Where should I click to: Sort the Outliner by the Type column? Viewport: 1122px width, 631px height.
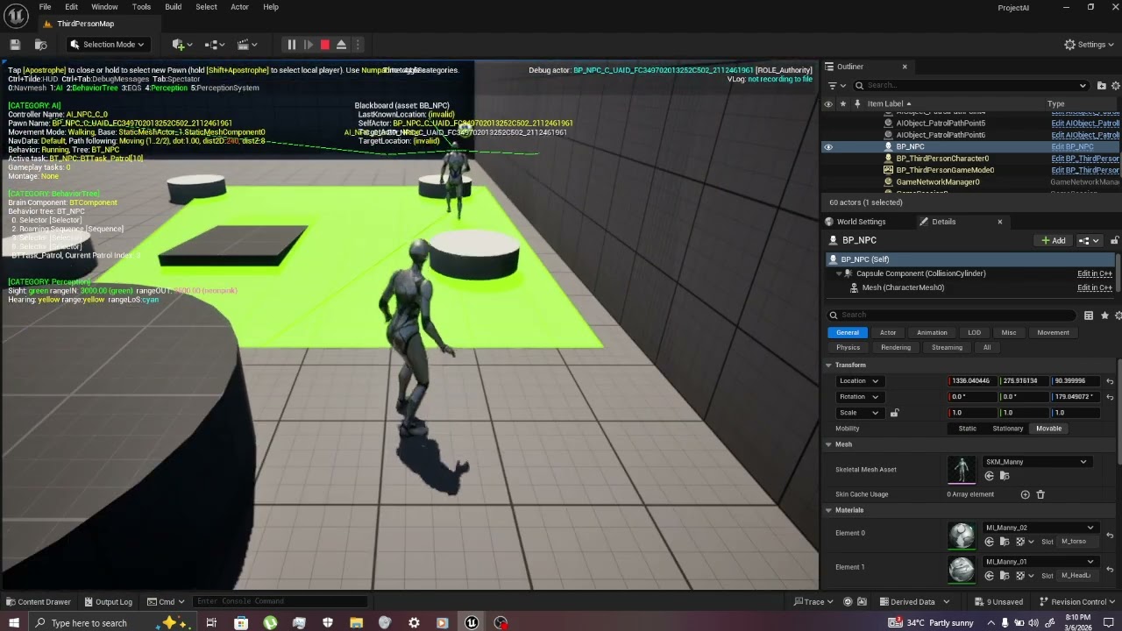coord(1055,104)
